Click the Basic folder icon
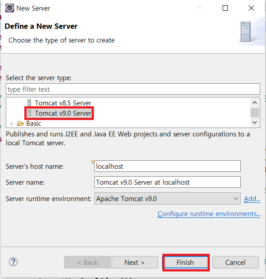 [20, 123]
